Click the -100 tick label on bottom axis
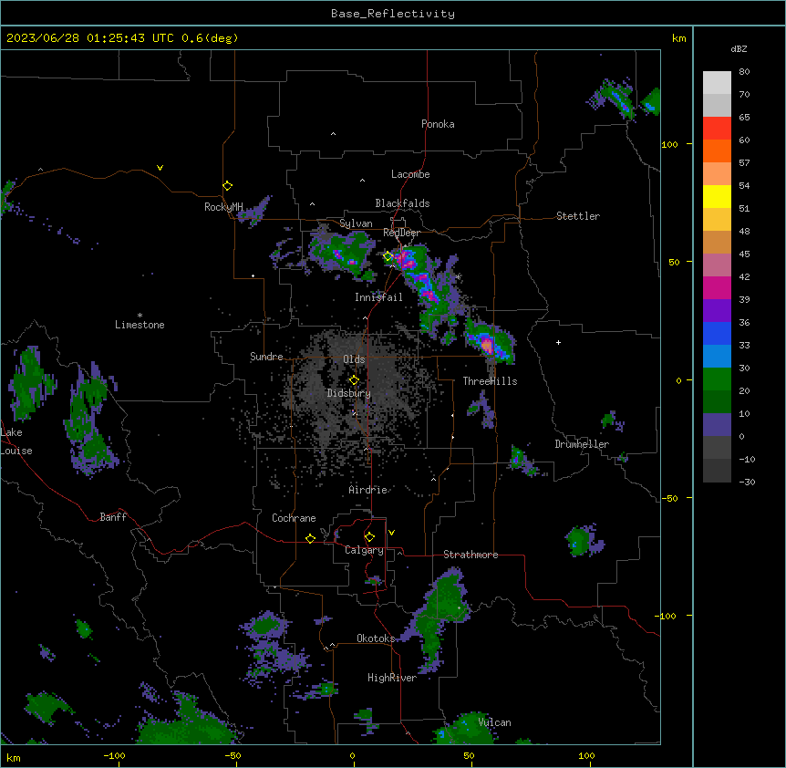Screen dimensions: 786x768 114,755
